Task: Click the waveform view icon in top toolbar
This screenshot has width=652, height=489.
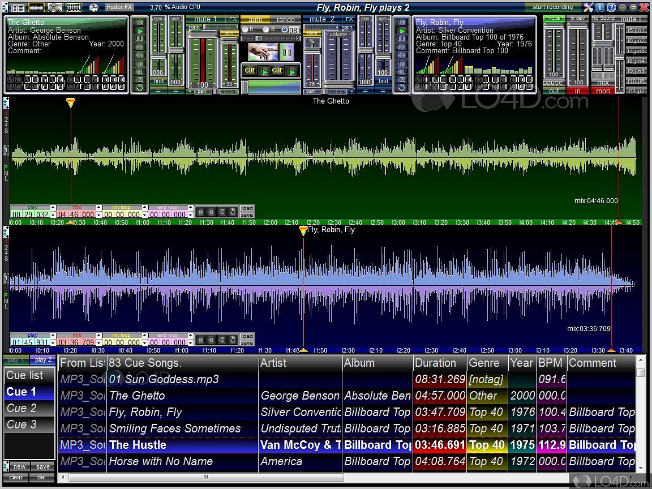Action: coord(37,7)
